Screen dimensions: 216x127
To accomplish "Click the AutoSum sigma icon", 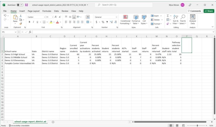I will (x=168, y=16).
